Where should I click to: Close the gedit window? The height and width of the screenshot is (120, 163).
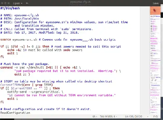tap(2, 3)
